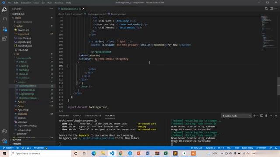Add a new terminal with plus icon
Screen dimensions: 280x157
255,116
